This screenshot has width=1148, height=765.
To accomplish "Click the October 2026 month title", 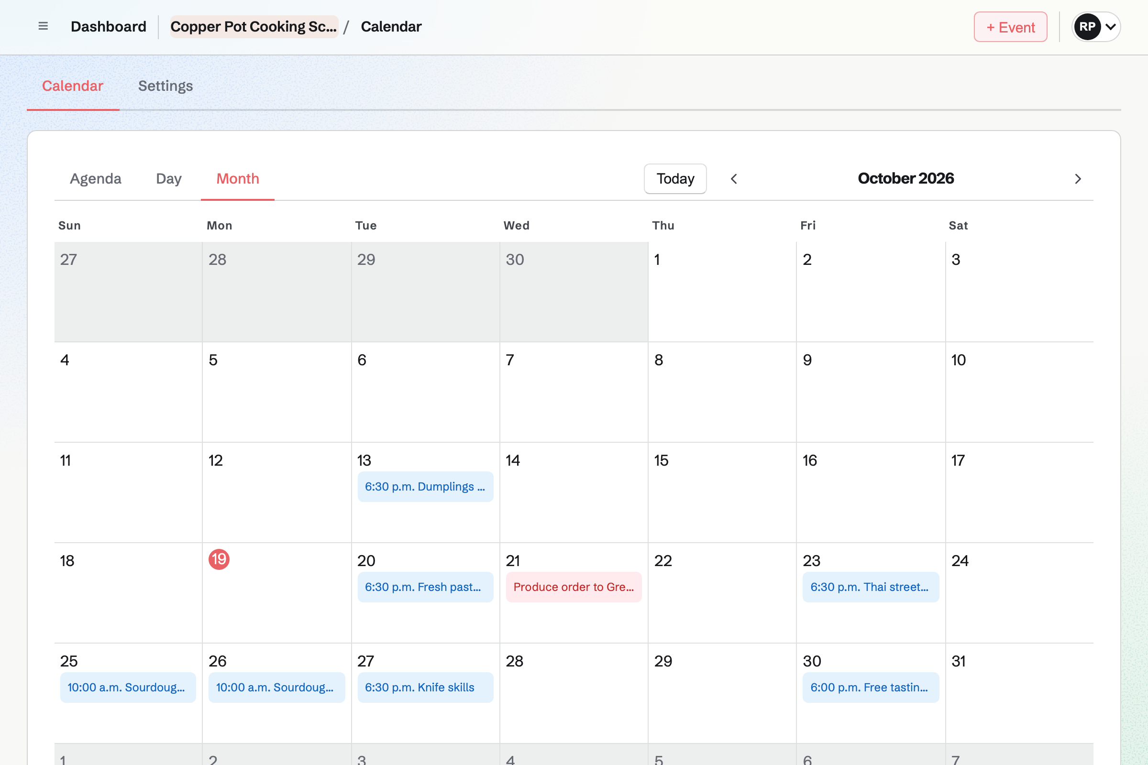I will (x=905, y=178).
